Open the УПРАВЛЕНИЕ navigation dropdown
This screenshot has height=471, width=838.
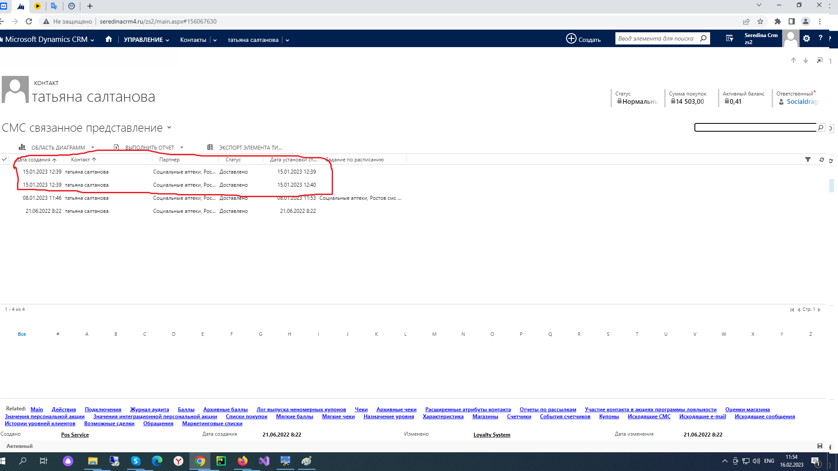pos(146,40)
